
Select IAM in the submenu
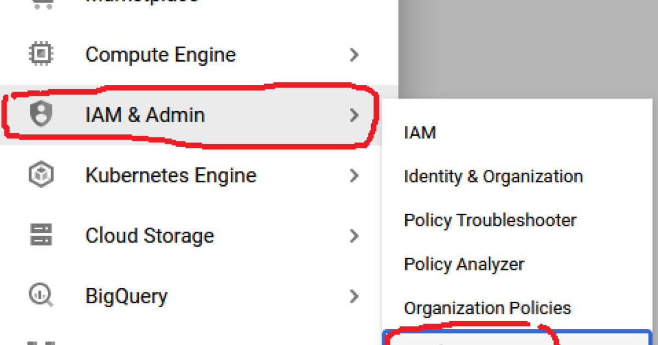pyautogui.click(x=420, y=133)
